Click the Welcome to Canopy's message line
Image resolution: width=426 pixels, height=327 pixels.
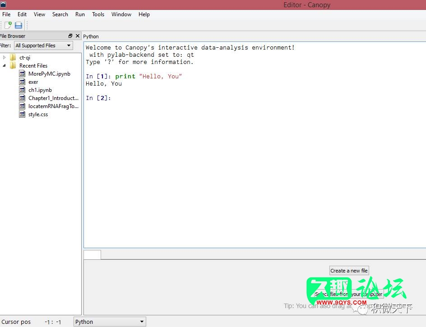[190, 47]
